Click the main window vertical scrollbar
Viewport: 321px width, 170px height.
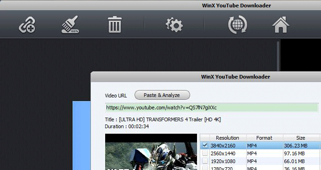pos(278,57)
